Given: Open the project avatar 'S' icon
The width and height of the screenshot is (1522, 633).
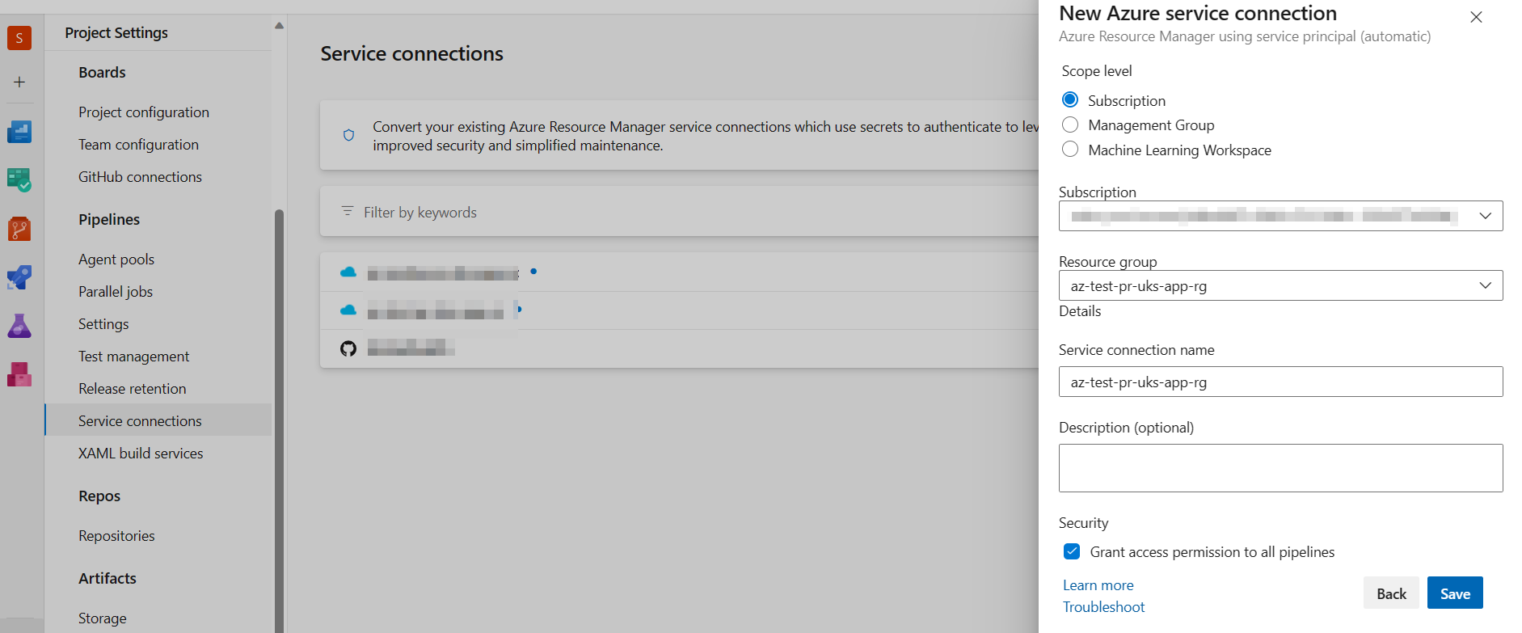Looking at the screenshot, I should point(19,38).
